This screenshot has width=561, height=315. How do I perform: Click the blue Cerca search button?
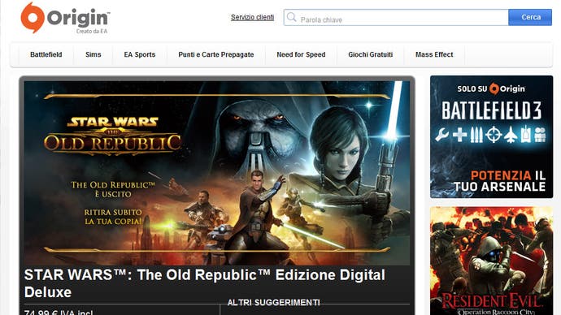tap(530, 17)
